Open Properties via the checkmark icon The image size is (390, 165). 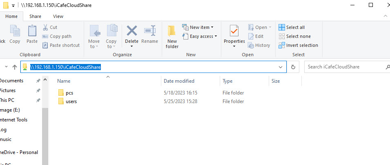(x=234, y=32)
